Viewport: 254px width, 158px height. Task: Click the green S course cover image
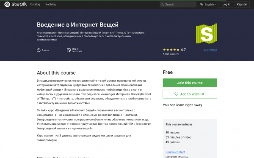click(207, 34)
